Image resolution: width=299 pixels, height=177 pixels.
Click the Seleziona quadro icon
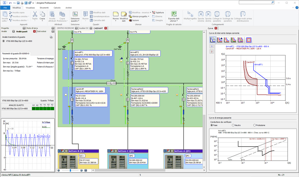click(75, 14)
